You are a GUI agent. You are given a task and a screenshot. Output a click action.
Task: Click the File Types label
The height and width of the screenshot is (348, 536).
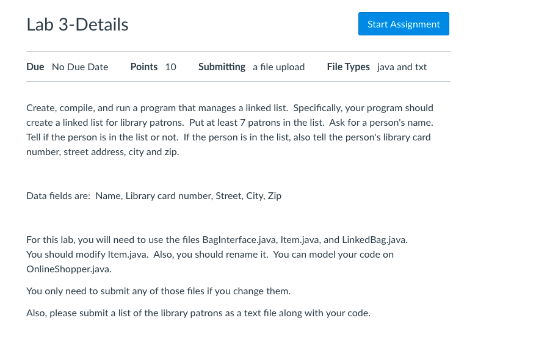[349, 67]
